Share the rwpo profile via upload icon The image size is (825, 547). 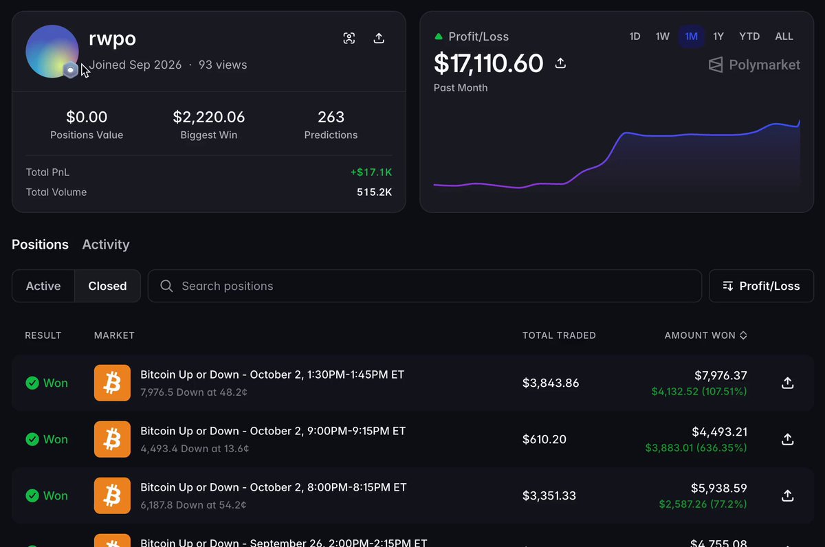379,38
